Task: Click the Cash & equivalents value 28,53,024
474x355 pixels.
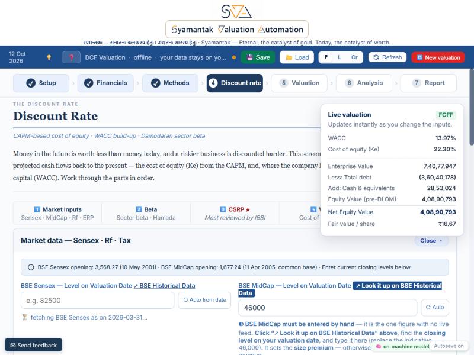Action: (x=441, y=188)
